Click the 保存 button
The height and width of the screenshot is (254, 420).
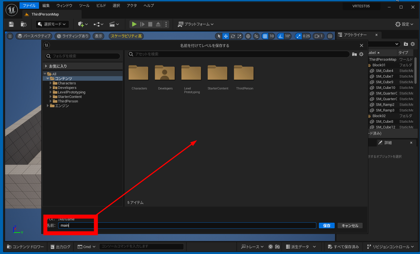tap(327, 225)
